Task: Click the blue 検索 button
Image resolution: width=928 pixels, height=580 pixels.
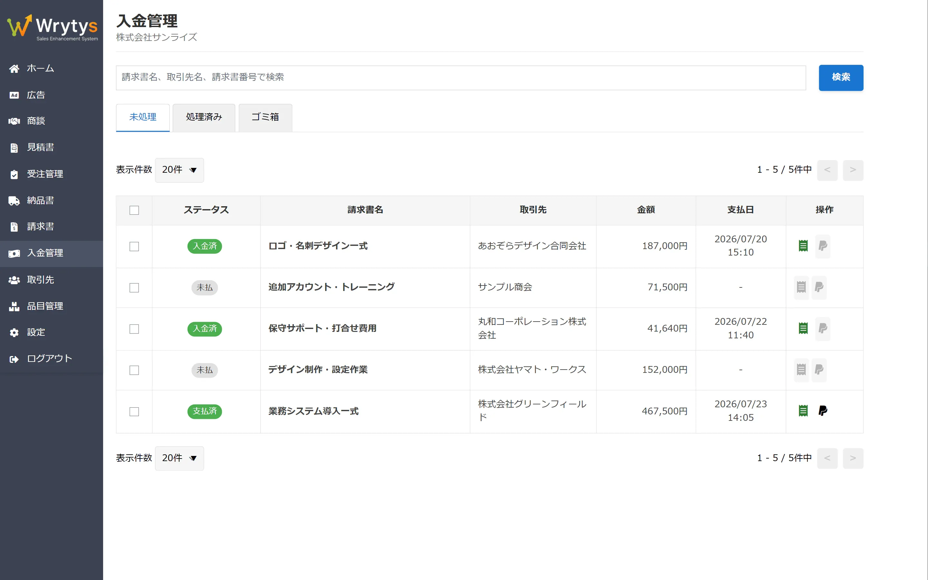Action: pos(841,77)
